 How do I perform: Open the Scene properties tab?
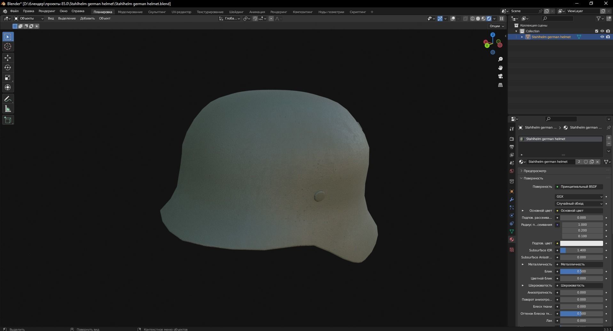tap(512, 163)
